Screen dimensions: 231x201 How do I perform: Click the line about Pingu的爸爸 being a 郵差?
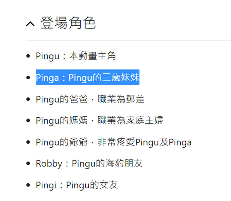[x=90, y=99]
